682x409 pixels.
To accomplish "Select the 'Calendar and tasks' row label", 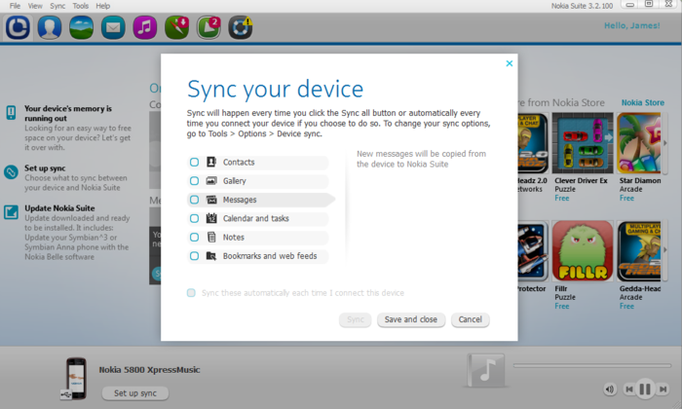I will click(255, 218).
